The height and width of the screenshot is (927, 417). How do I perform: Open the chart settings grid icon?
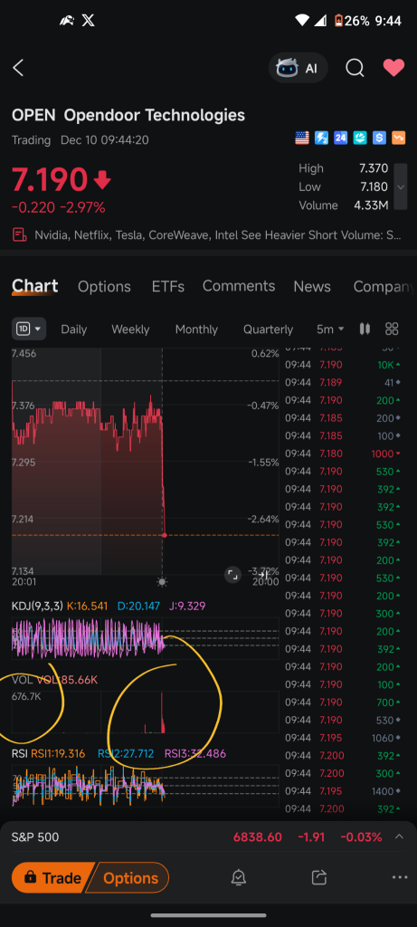pyautogui.click(x=392, y=329)
